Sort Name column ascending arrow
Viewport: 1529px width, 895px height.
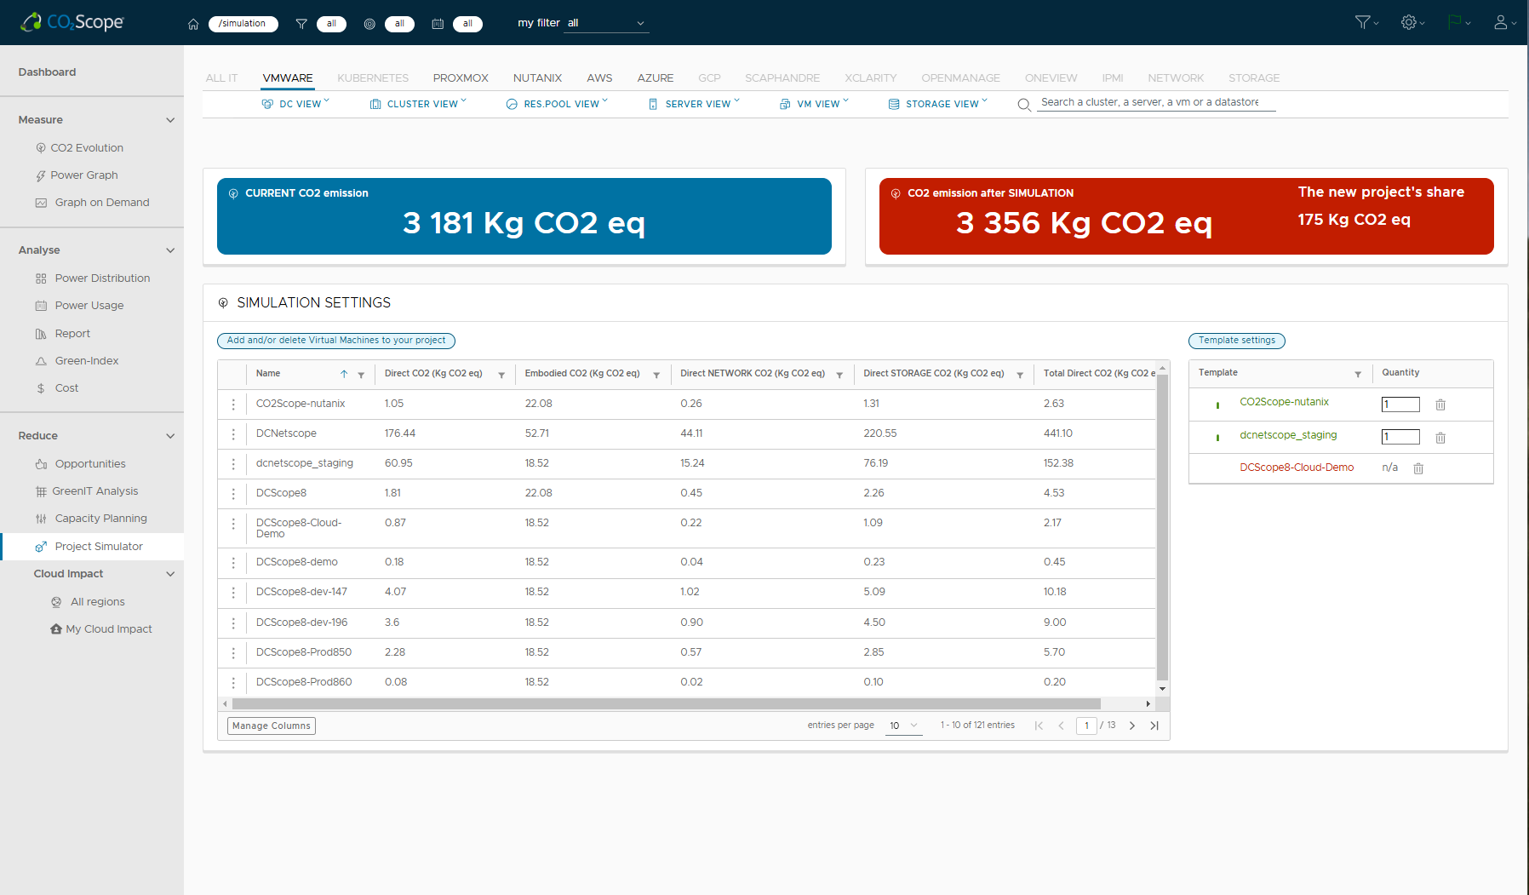tap(344, 374)
